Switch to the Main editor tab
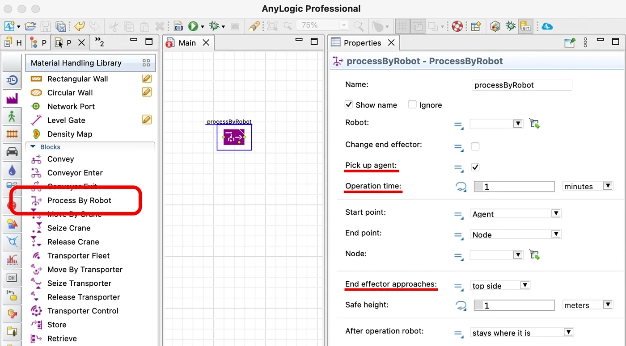 (x=187, y=43)
